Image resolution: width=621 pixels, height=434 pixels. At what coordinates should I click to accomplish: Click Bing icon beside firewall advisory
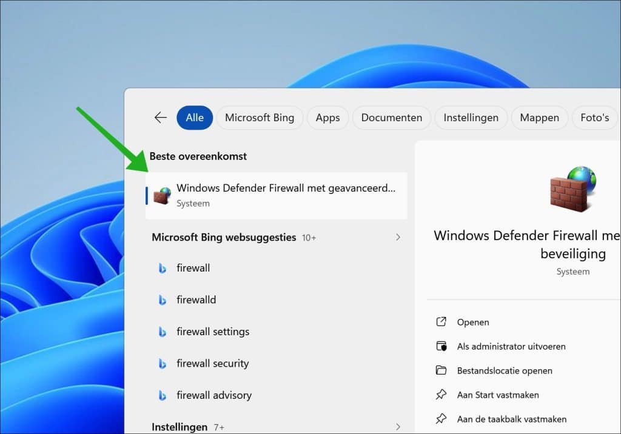(162, 395)
